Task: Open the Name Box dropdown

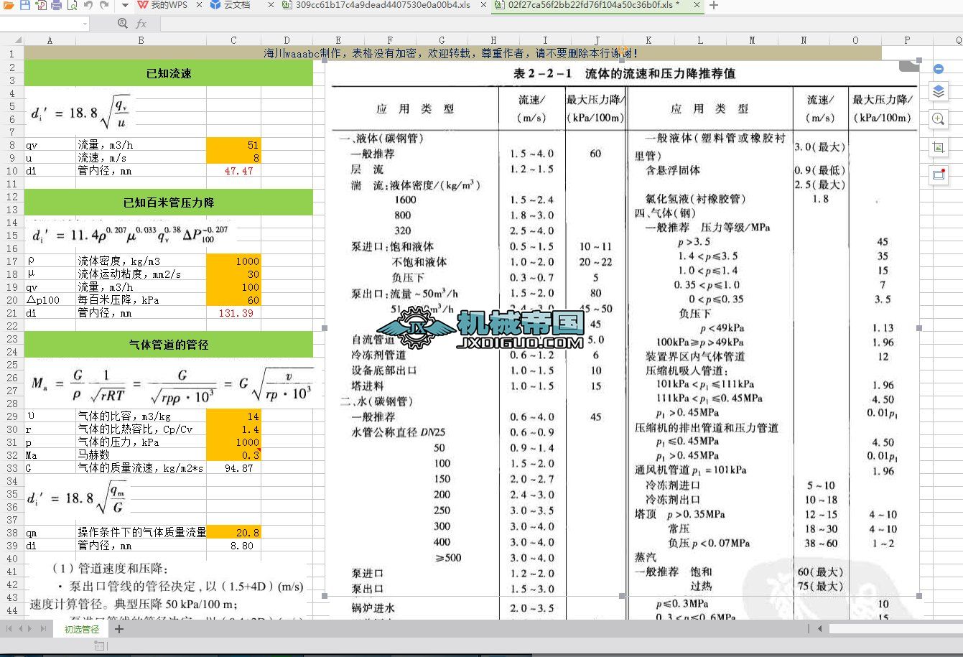Action: tap(85, 24)
